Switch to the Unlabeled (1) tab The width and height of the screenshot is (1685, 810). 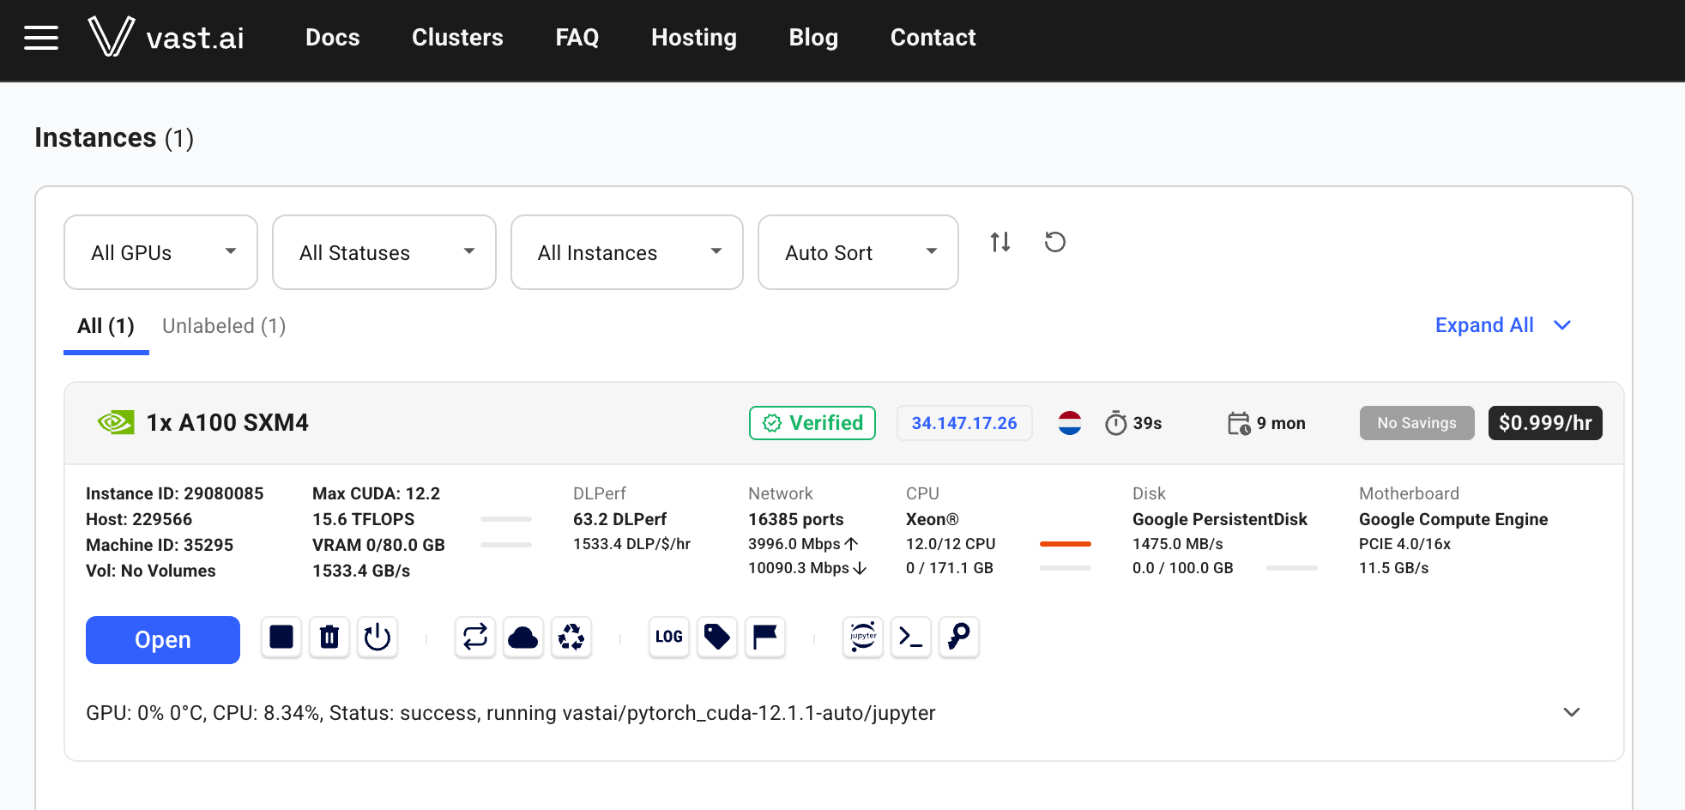(224, 326)
